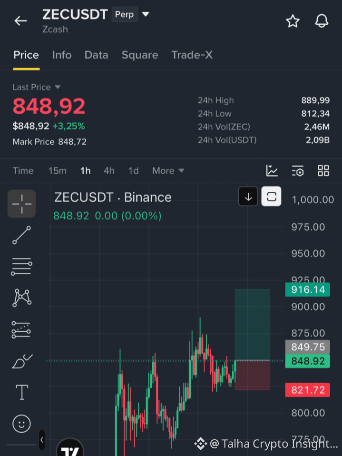
Task: Select the brush drawing tool
Action: pos(22,361)
